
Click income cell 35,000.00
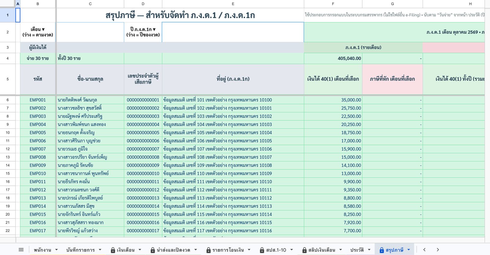tap(333, 100)
